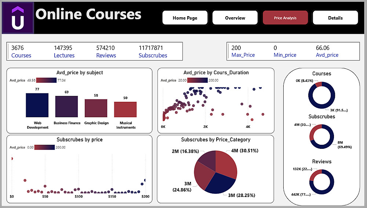367x208 pixels.
Task: Switch to the Overview page
Action: point(235,18)
